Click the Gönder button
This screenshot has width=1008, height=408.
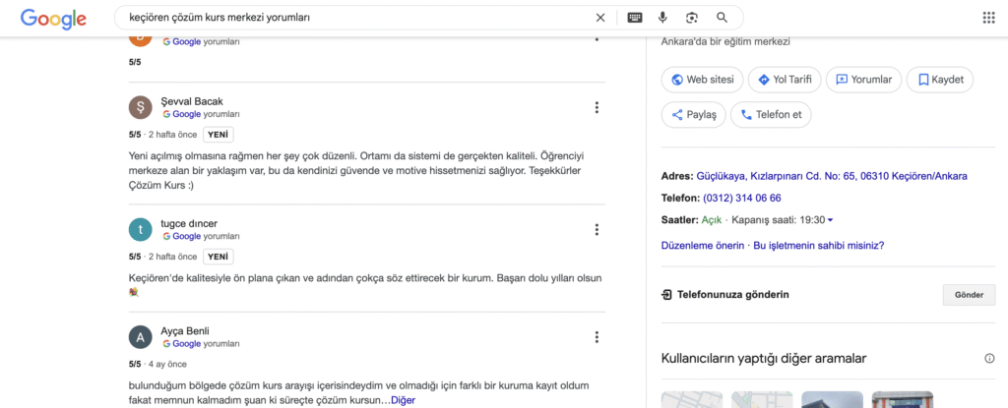(969, 295)
